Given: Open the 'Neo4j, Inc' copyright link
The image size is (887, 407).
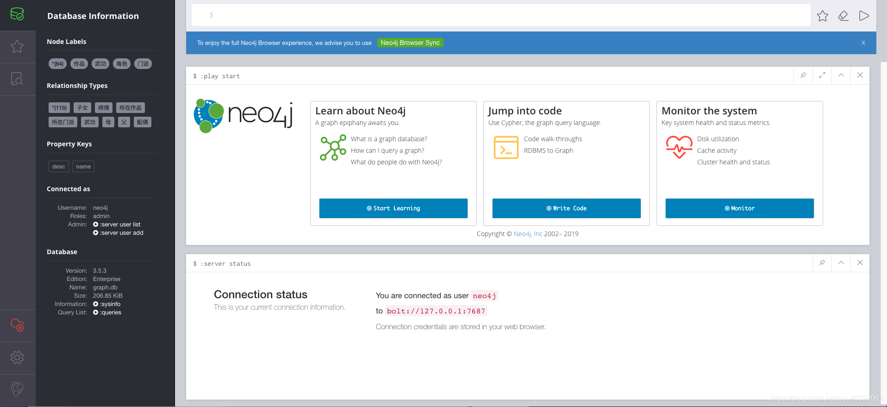Looking at the screenshot, I should pyautogui.click(x=528, y=234).
